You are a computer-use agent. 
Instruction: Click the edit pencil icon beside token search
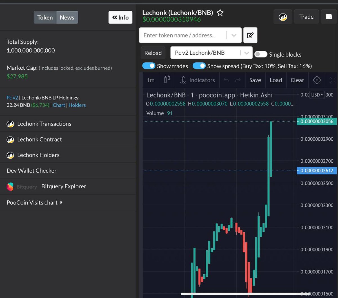[x=250, y=35]
